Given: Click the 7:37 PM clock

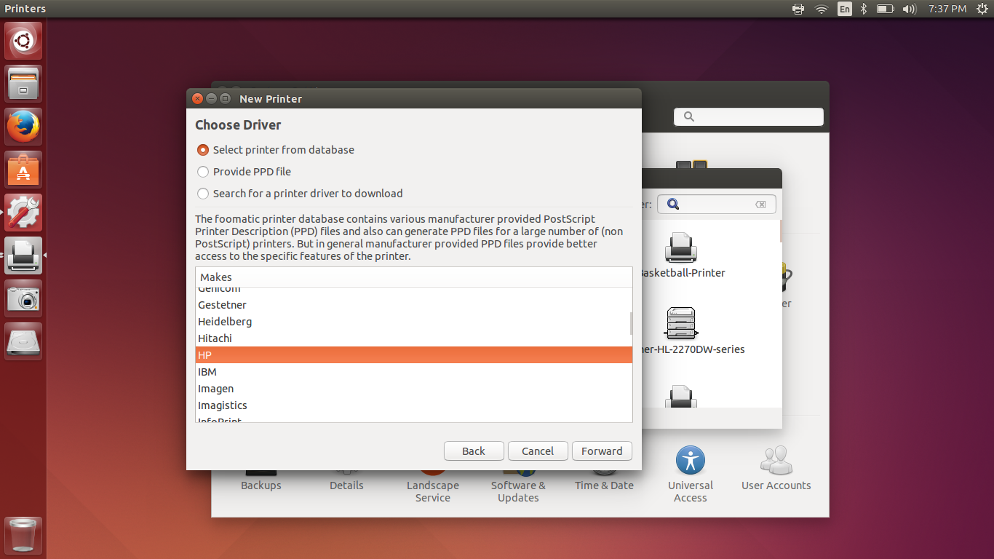Looking at the screenshot, I should pos(947,9).
